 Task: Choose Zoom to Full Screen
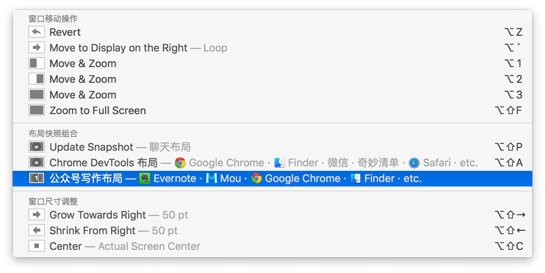(x=98, y=110)
